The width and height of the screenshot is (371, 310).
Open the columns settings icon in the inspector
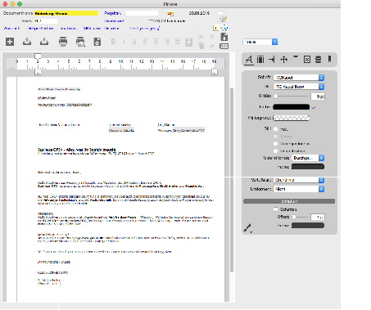[260, 59]
